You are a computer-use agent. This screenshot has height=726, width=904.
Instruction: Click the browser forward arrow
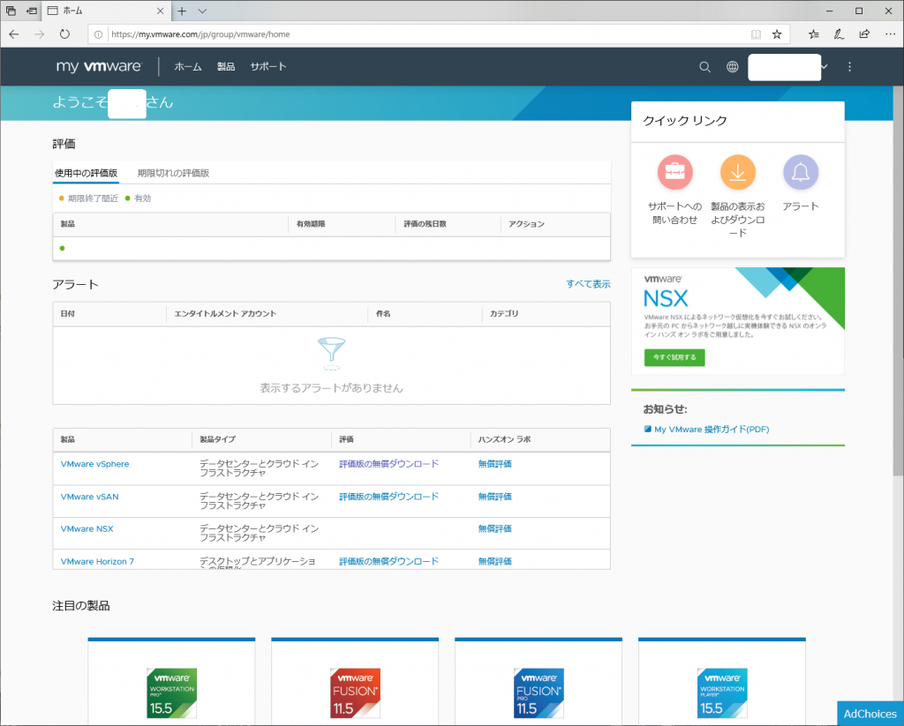click(x=39, y=34)
